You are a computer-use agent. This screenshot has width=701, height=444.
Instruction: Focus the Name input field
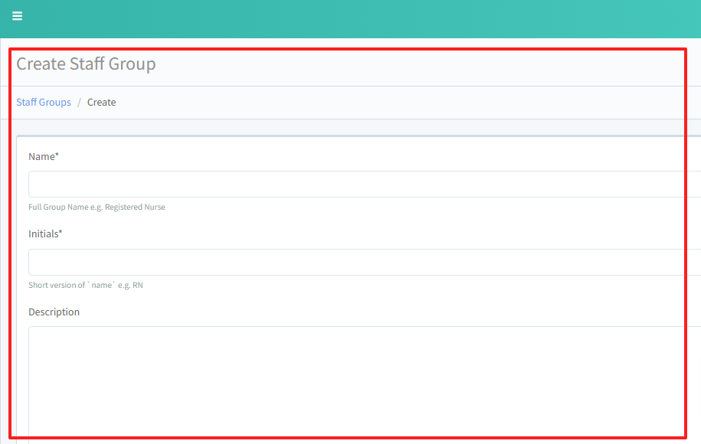pyautogui.click(x=360, y=184)
